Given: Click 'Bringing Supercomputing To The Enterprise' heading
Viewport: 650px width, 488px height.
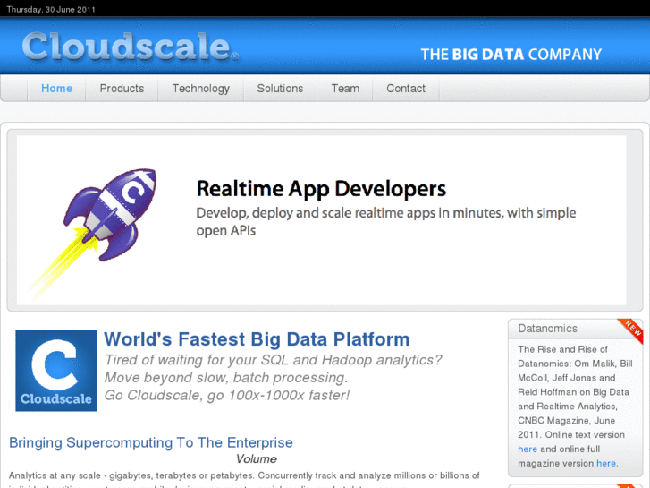Looking at the screenshot, I should pyautogui.click(x=151, y=442).
